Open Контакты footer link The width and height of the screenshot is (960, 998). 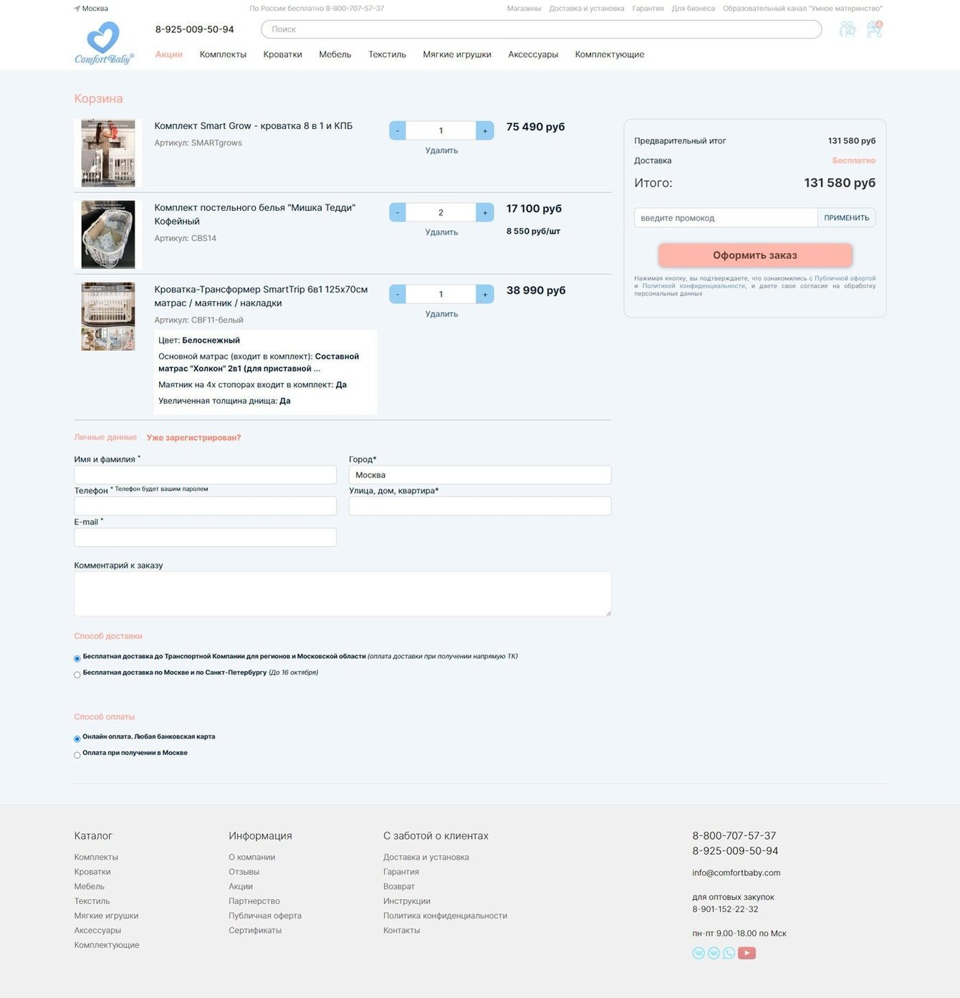click(x=401, y=931)
